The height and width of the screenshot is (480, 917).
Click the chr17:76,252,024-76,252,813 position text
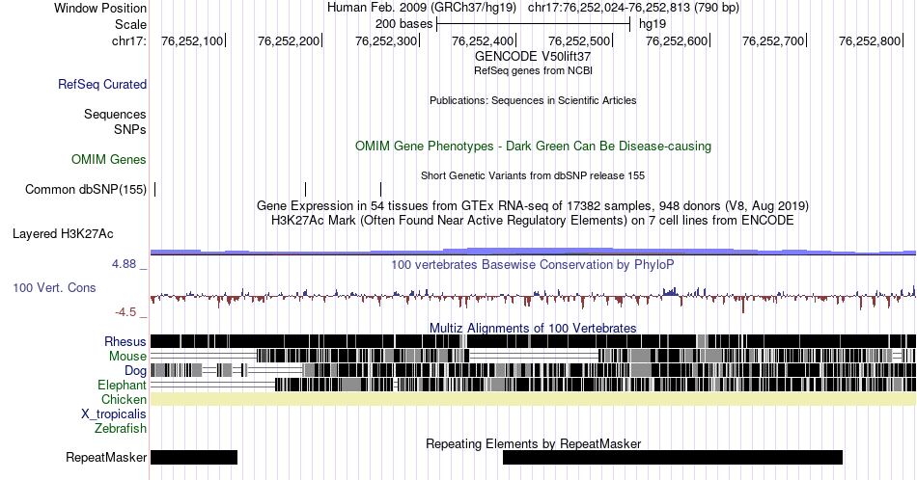633,8
